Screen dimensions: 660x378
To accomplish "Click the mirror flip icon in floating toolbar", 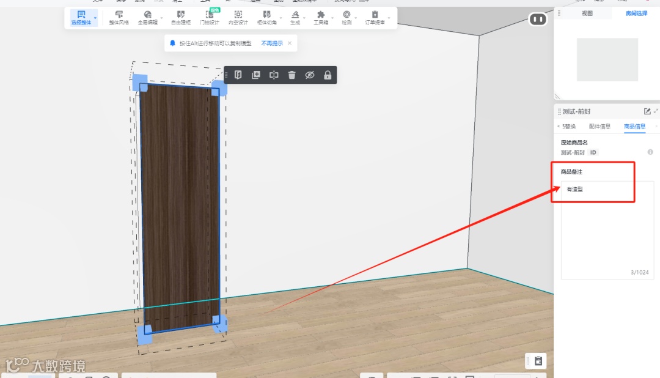I will [274, 75].
